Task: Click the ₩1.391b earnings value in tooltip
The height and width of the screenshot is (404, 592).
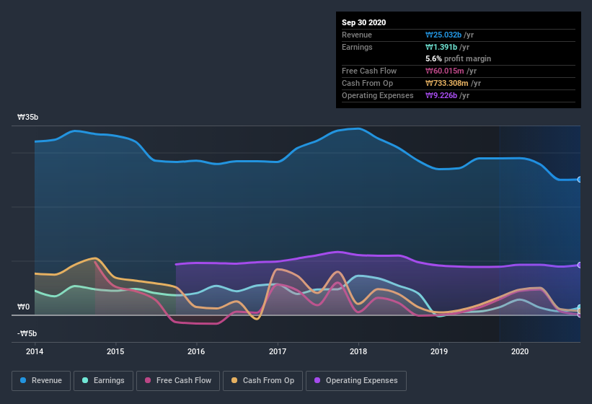Action: coord(441,47)
